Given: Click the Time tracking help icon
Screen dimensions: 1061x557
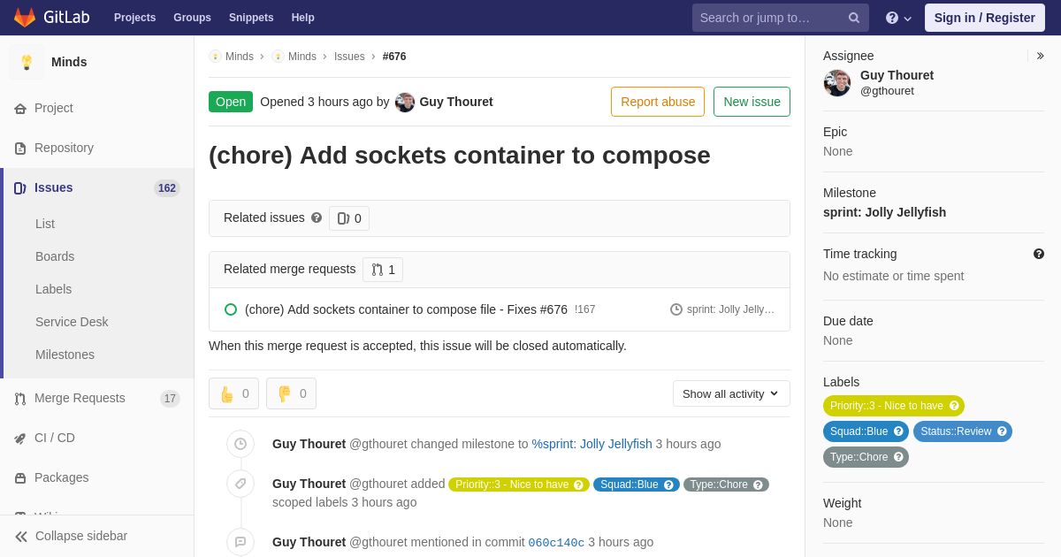Looking at the screenshot, I should pyautogui.click(x=1039, y=254).
